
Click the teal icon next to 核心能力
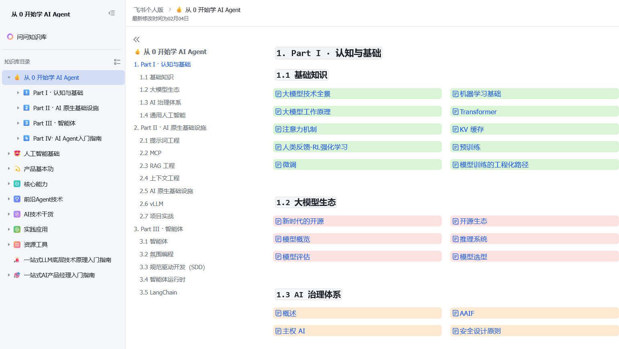coord(17,184)
